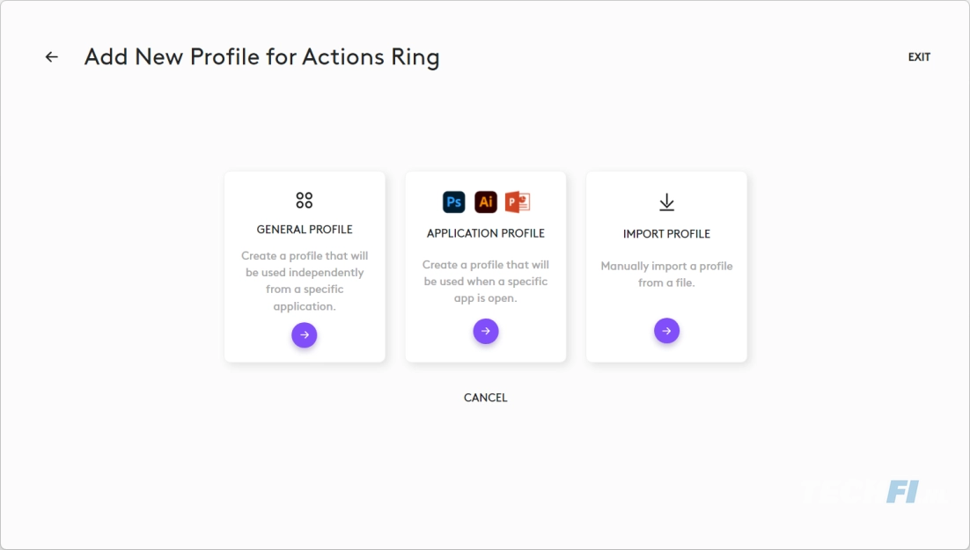
Task: Select the APPLICATION PROFILE heading
Action: [x=486, y=233]
